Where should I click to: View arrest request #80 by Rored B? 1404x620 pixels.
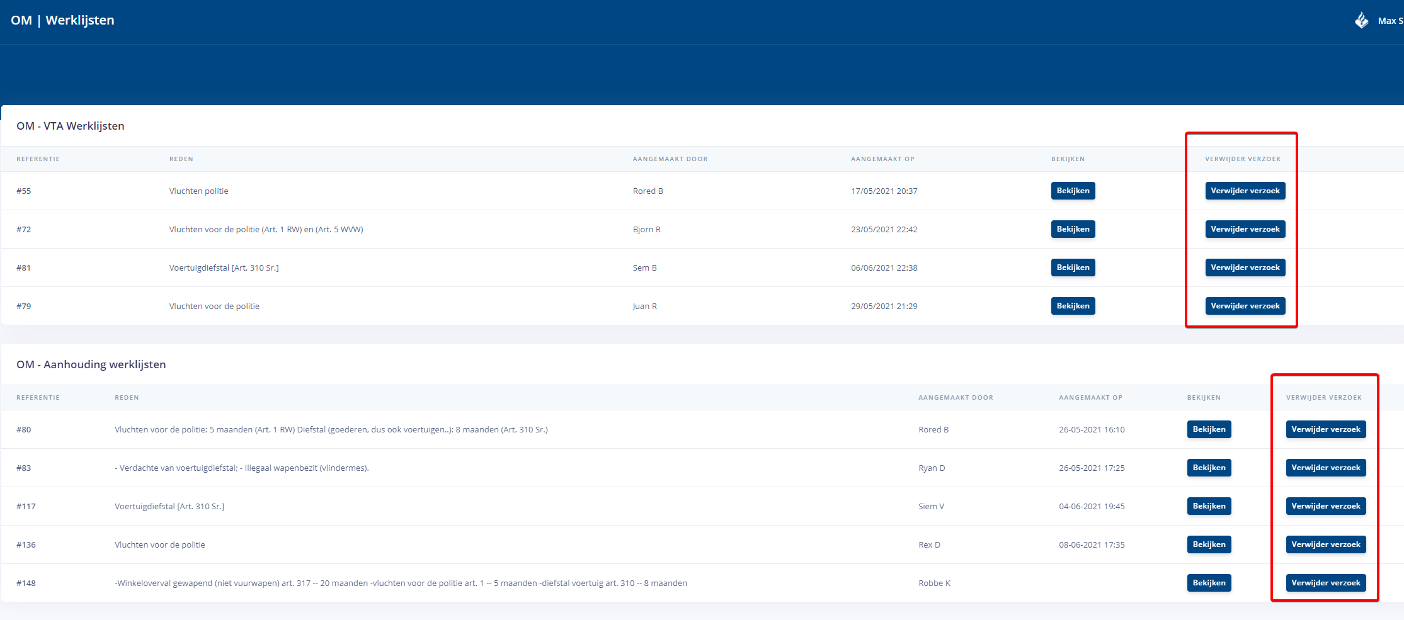tap(1209, 429)
